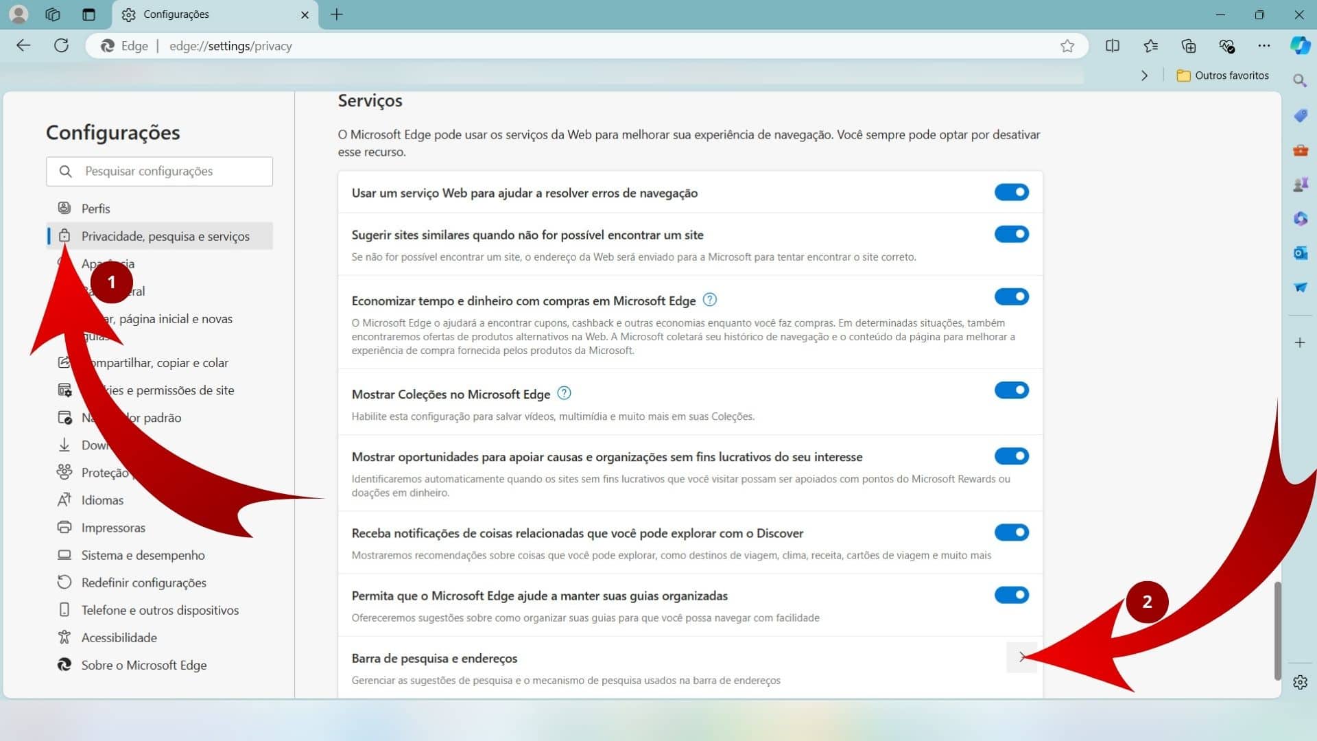This screenshot has width=1317, height=741.
Task: Disable Economizar tempo e dinheiro com compras
Action: [1012, 296]
